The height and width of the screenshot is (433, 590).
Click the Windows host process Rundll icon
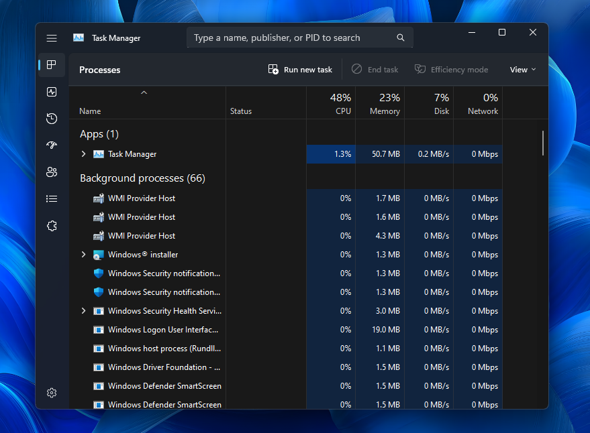(x=99, y=349)
